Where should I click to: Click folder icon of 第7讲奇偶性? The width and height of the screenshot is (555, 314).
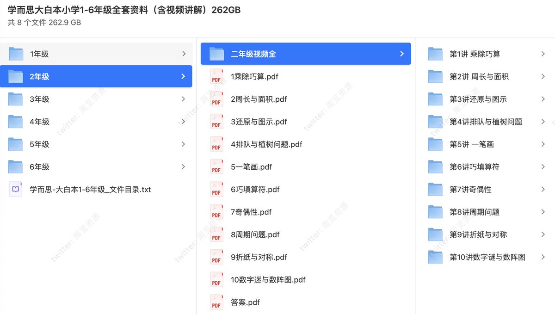tap(435, 190)
